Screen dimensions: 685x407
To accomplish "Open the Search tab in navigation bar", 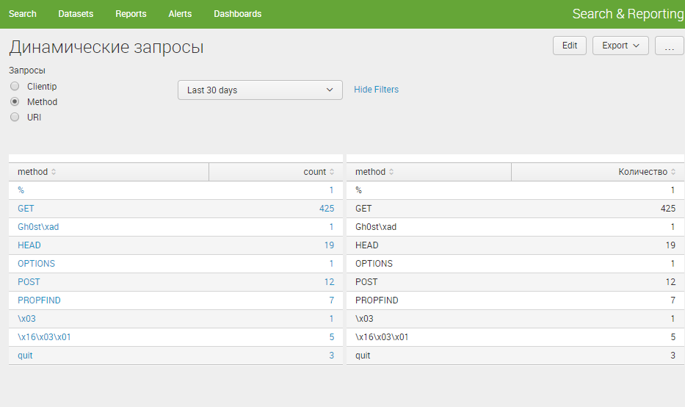I will pyautogui.click(x=23, y=14).
